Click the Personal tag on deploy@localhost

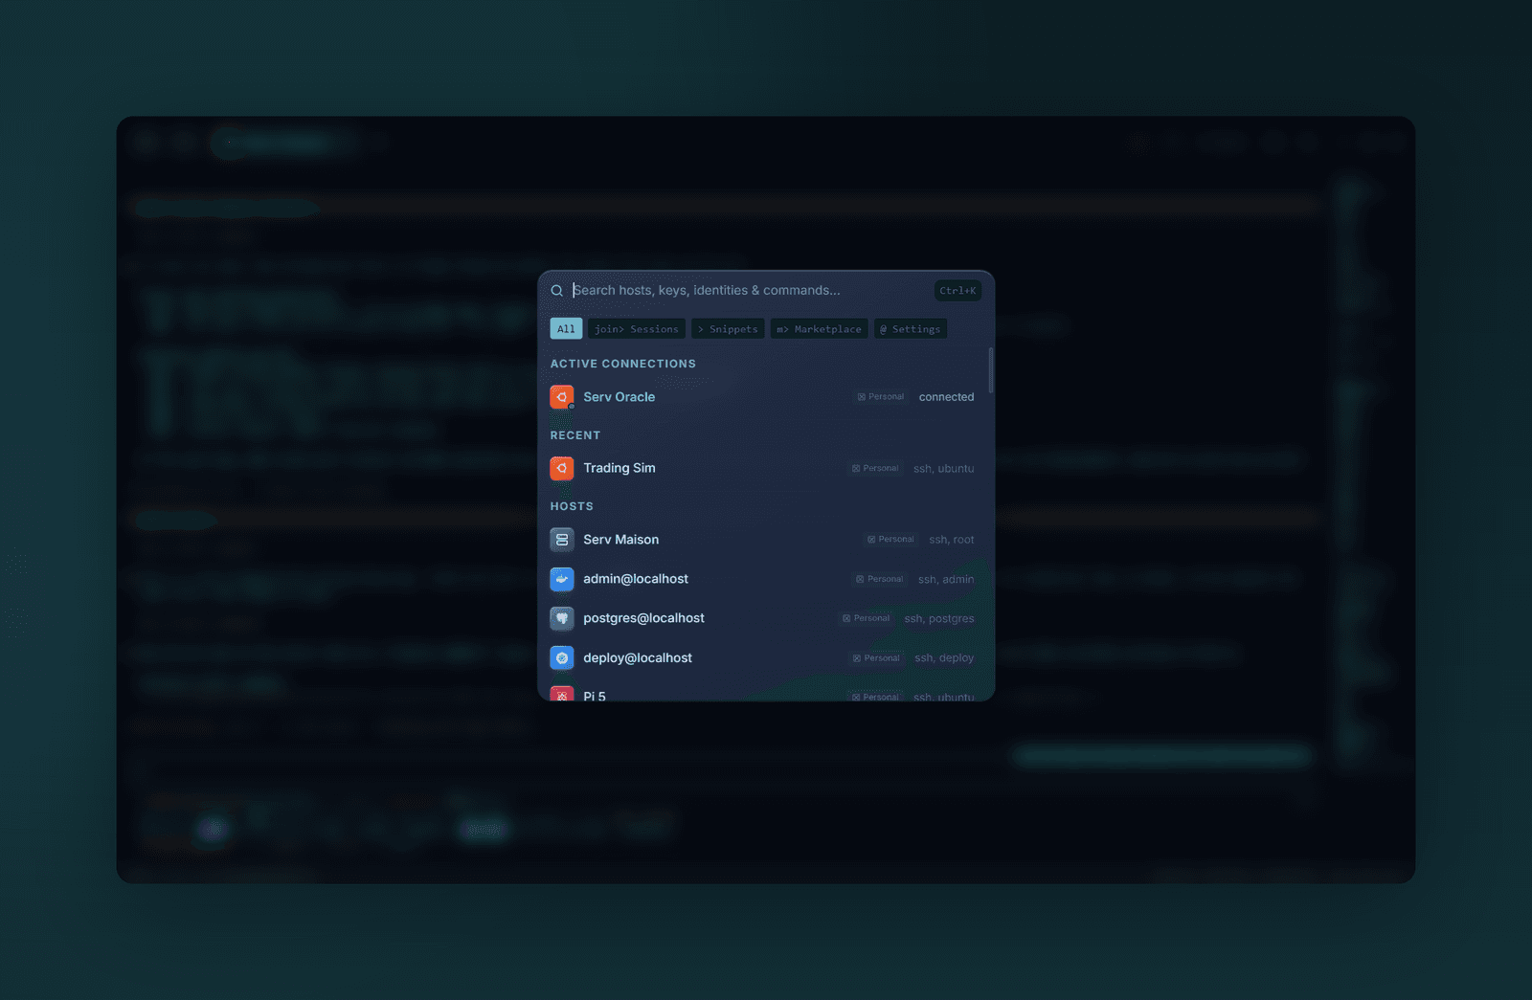click(x=877, y=658)
